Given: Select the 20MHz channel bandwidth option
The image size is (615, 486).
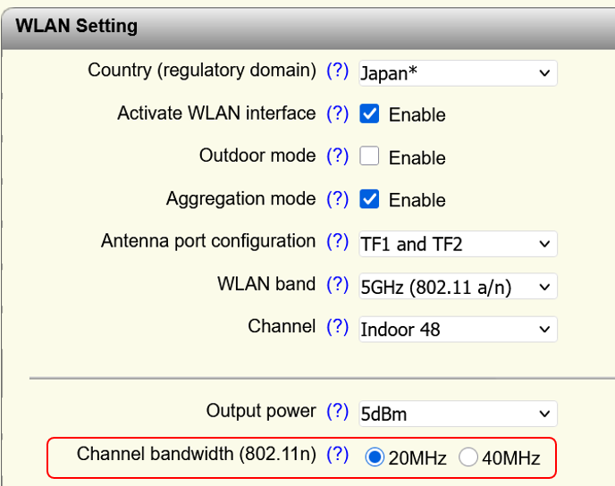Looking at the screenshot, I should 375,457.
